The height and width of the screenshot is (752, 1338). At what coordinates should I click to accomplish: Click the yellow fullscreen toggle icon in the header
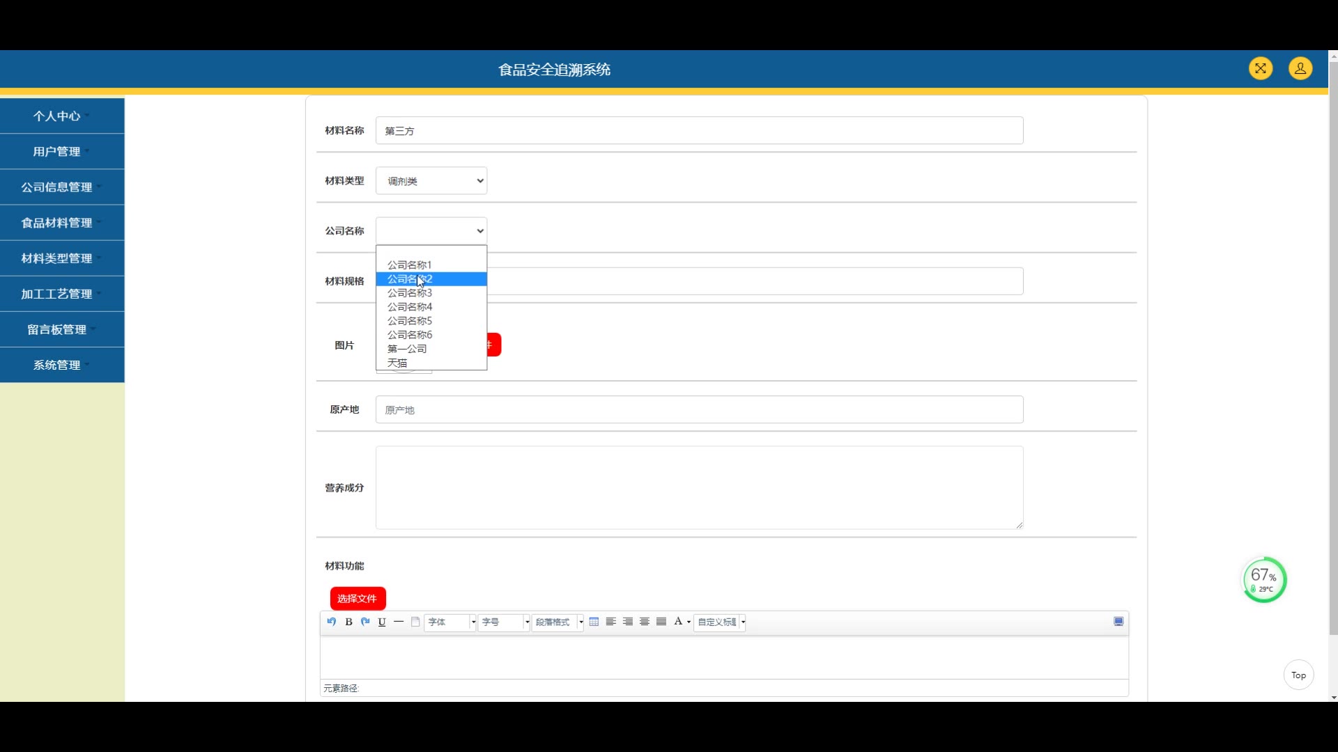click(1261, 68)
